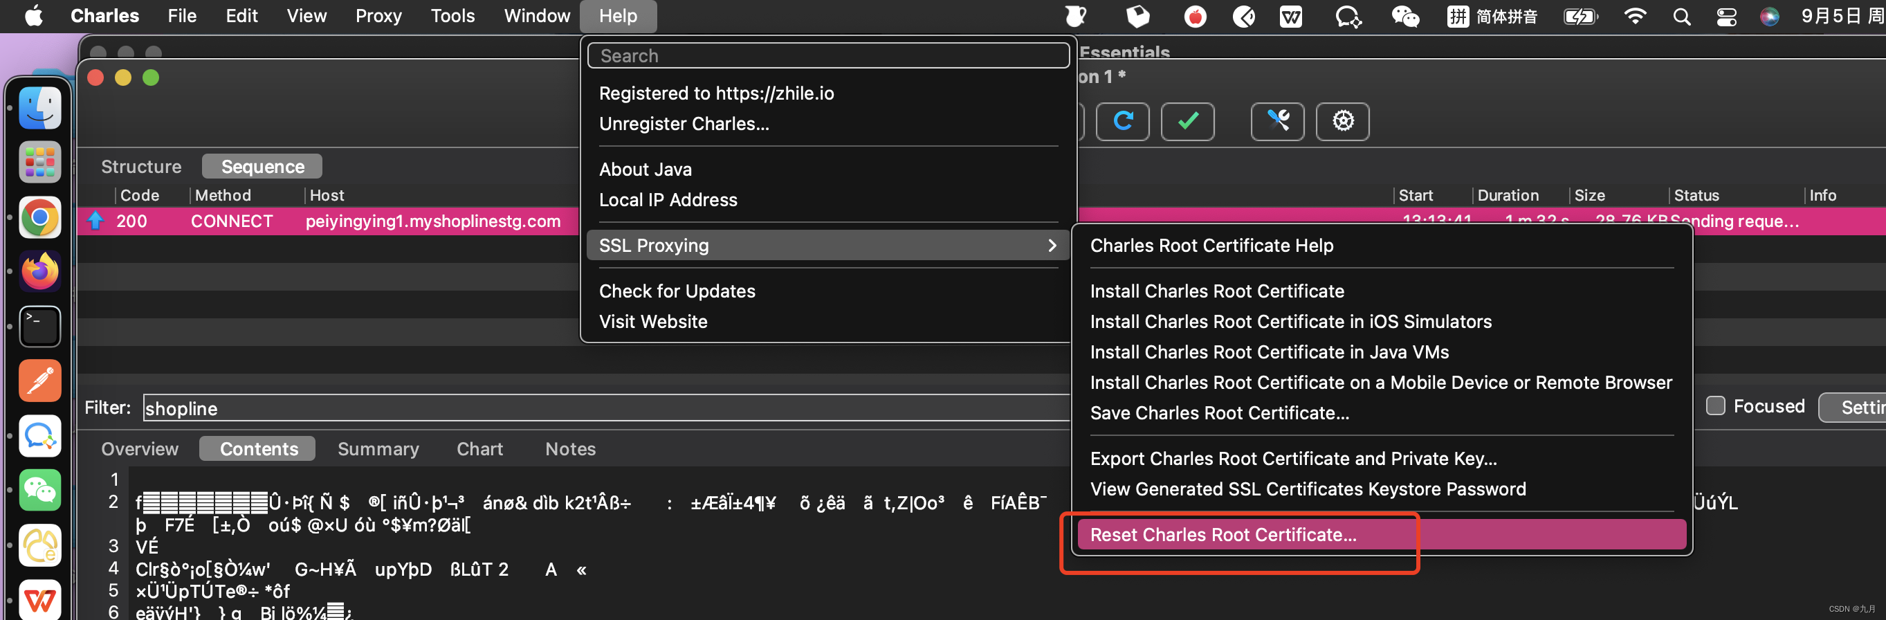The image size is (1886, 620).
Task: Click the WPS menu bar status icon
Action: (1291, 16)
